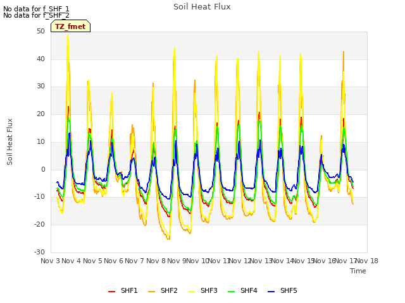405x303 pixels.
Task: Click the Nov 8 x-axis tick label
Action: tap(156, 261)
